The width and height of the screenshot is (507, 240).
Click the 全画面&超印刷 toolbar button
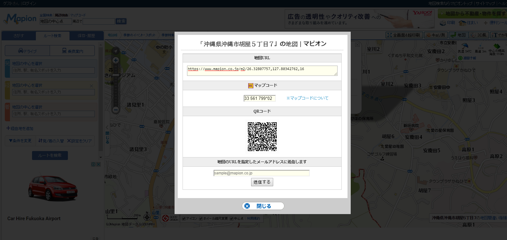[404, 35]
